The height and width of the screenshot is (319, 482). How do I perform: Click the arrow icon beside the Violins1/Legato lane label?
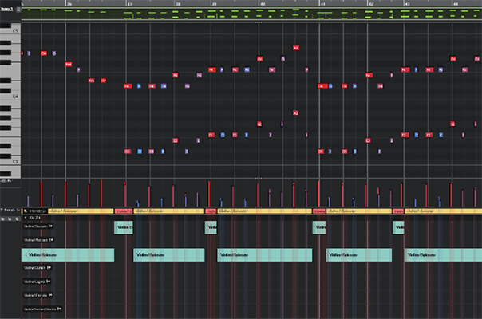(x=49, y=281)
